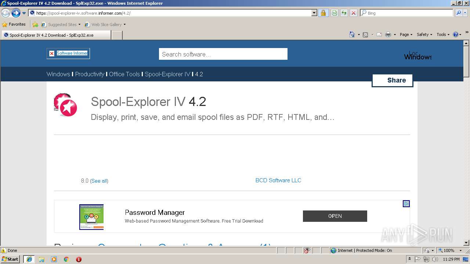The image size is (470, 264).
Task: Click the Software Informer logo link
Action: pos(68,53)
